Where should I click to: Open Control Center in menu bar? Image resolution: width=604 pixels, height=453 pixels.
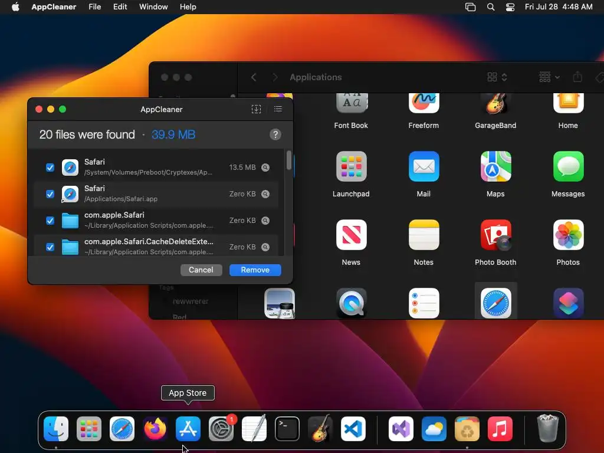tap(510, 6)
